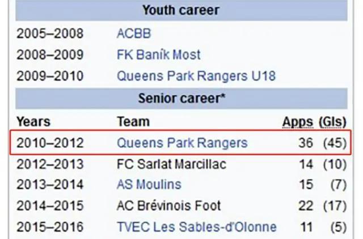
Task: Open the Queens Park Rangers U18 link
Action: (x=196, y=76)
